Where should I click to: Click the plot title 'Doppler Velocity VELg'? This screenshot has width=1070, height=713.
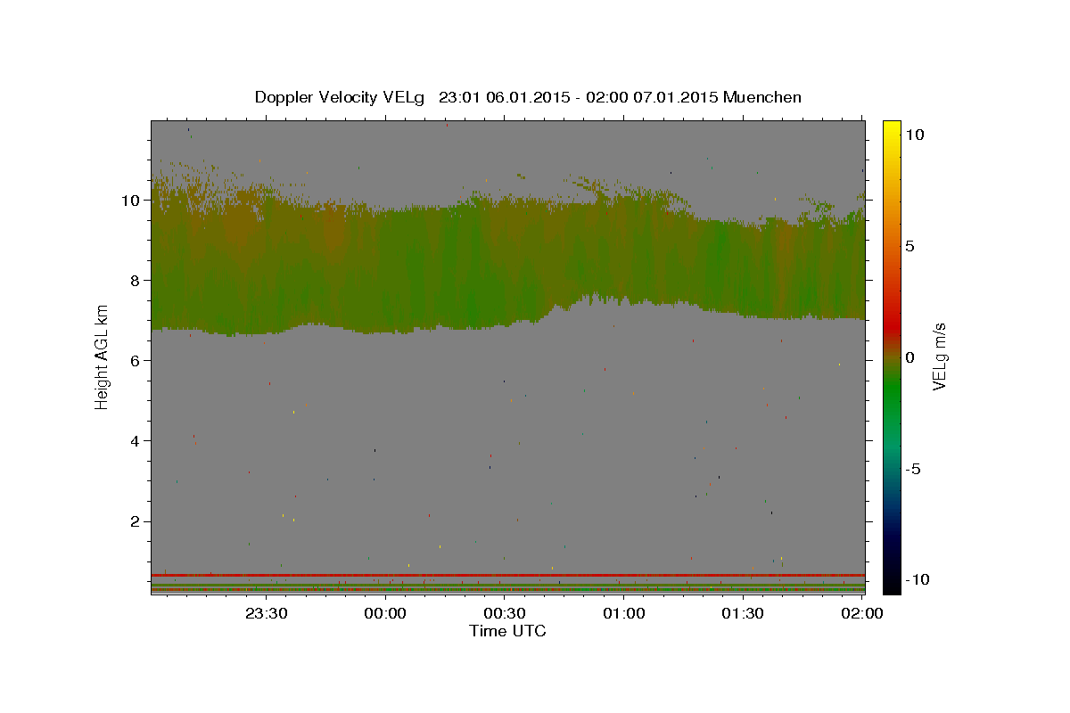pos(341,97)
